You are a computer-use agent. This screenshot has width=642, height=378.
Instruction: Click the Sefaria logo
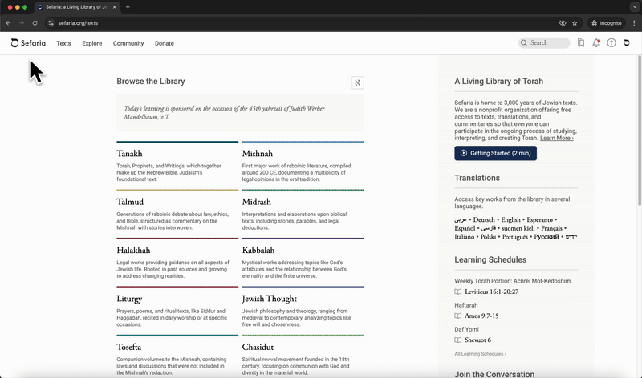point(28,43)
